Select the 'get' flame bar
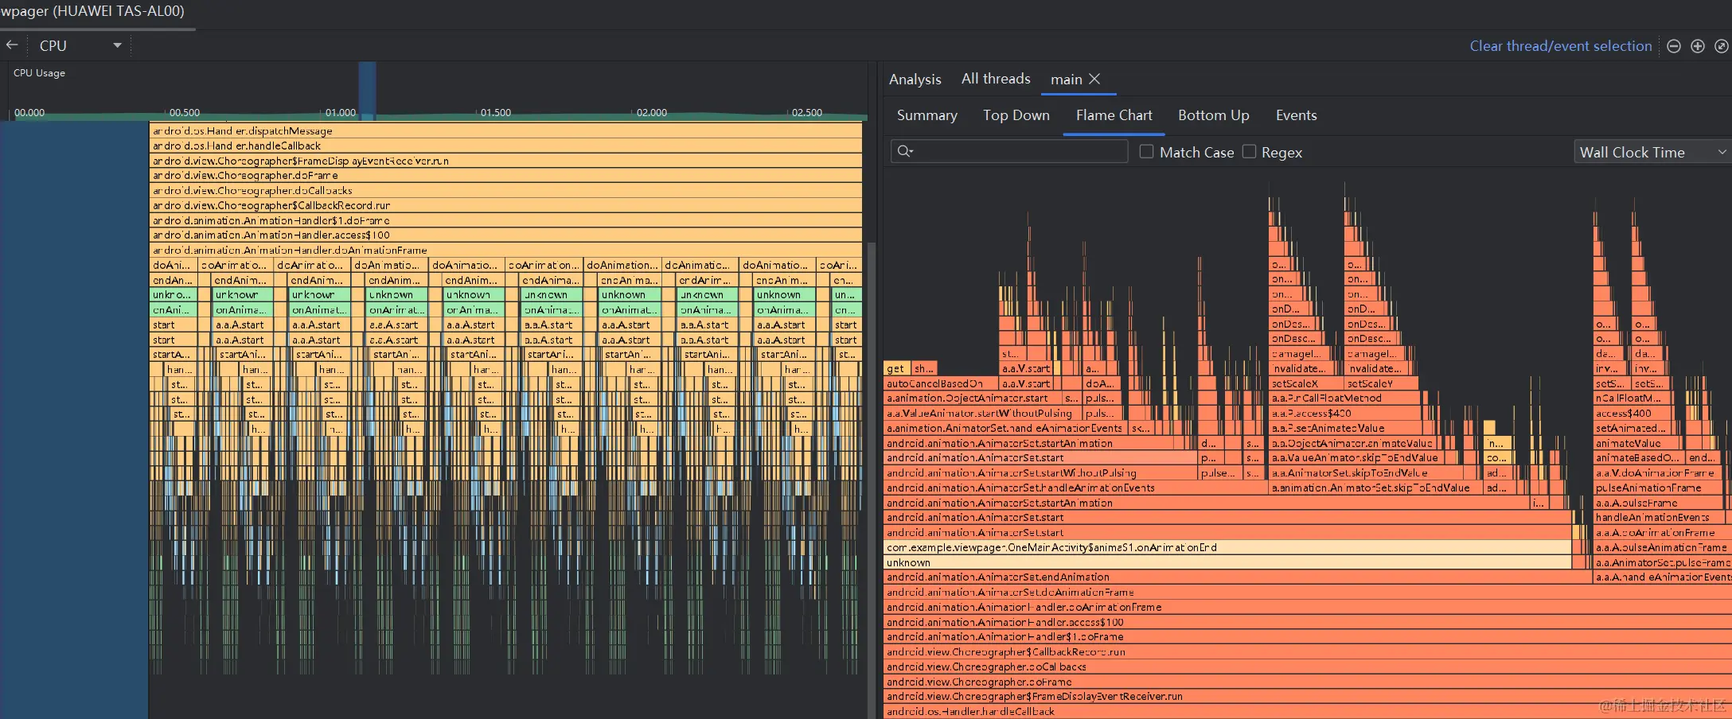 (x=897, y=368)
